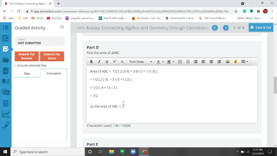This screenshot has height=156, width=277.
Task: Open the text-to-speech sidebar tool
Action: [6, 82]
